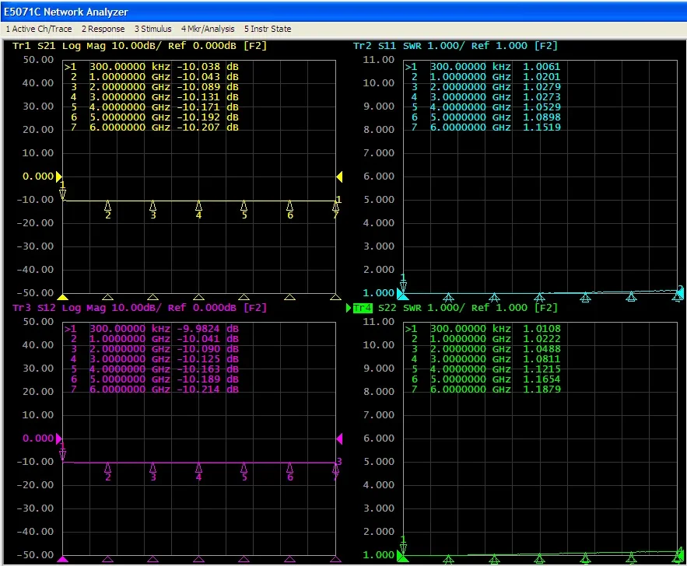This screenshot has width=687, height=566.
Task: Click green reference pointer at Tr4 1.000 level
Action: coord(401,557)
